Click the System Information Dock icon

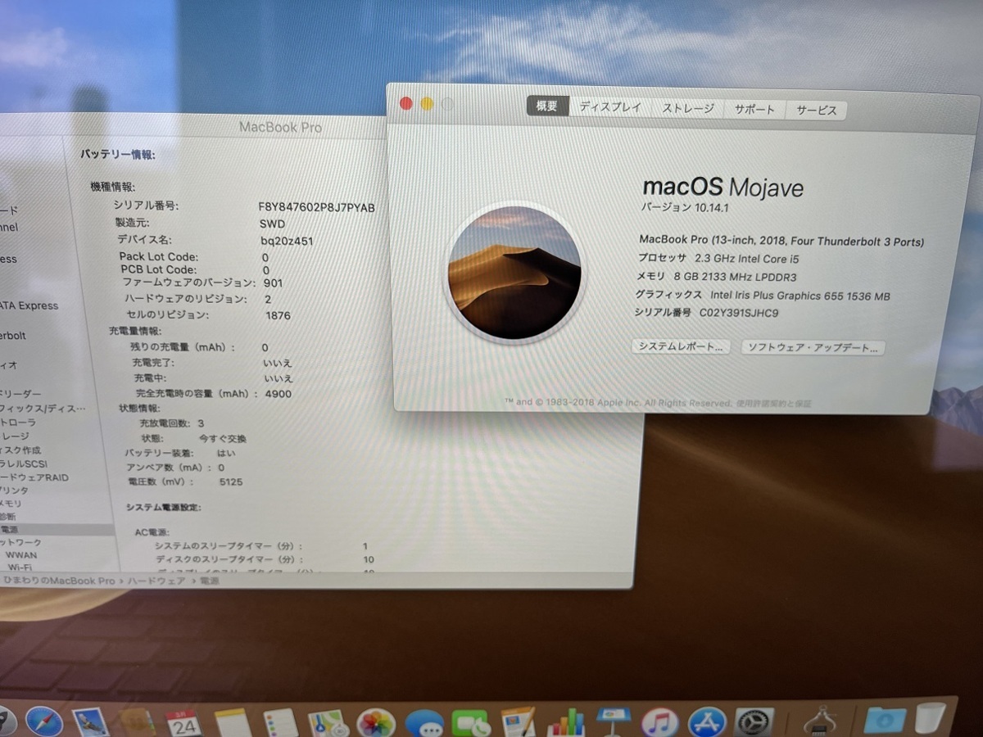tap(819, 721)
